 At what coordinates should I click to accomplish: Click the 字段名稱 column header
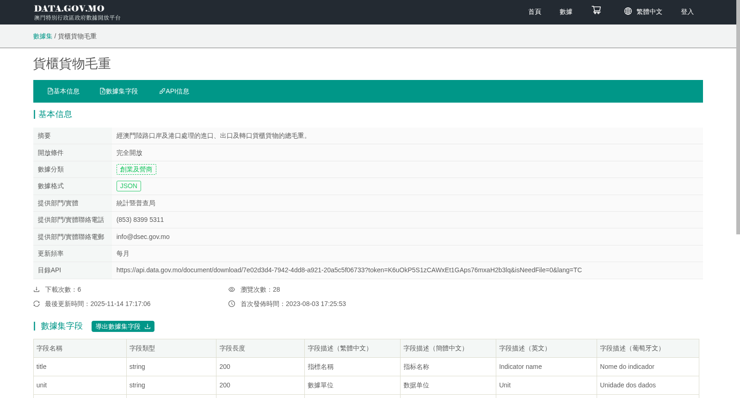pos(80,349)
